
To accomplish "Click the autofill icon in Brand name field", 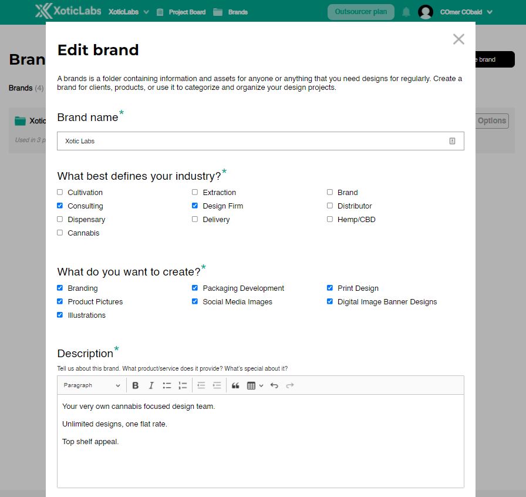I will (452, 141).
